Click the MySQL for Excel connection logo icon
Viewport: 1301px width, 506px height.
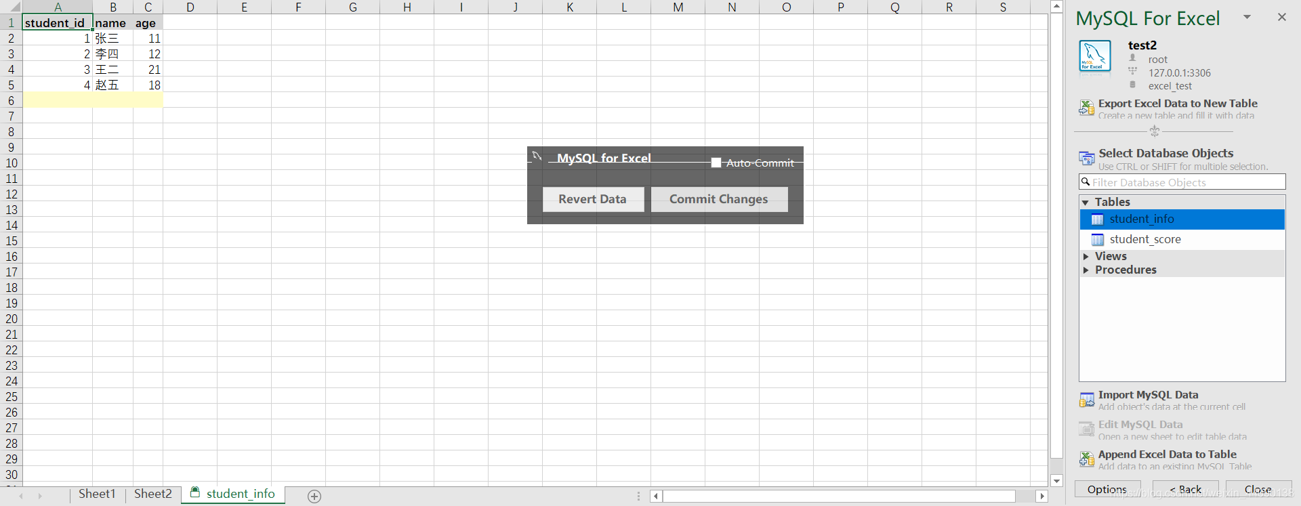[1095, 56]
